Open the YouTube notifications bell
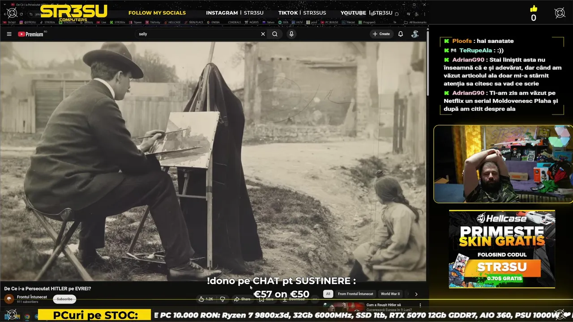The width and height of the screenshot is (573, 322). 401,34
